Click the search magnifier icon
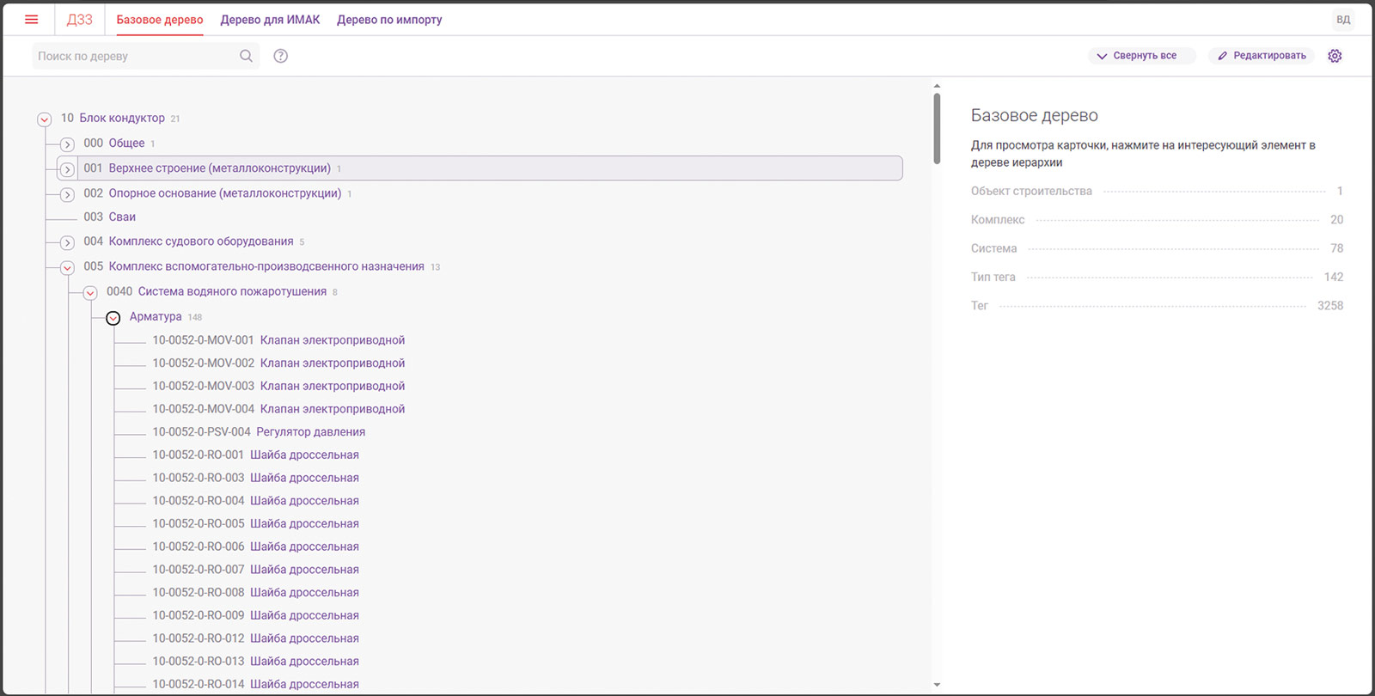Screen dimensions: 1375x696 click(x=246, y=56)
